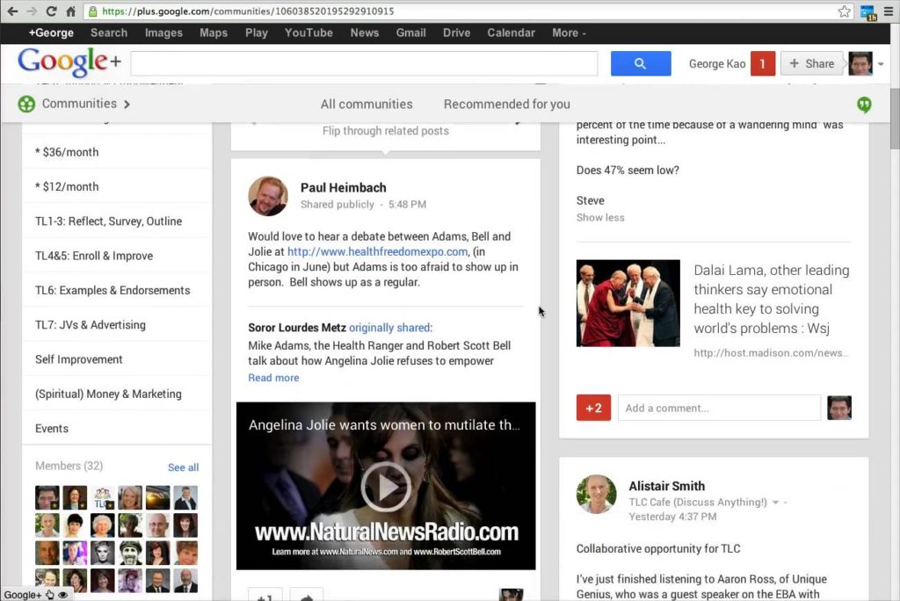Open Paul Heimbach's profile photo
Screen dimensions: 900x601
tap(267, 196)
